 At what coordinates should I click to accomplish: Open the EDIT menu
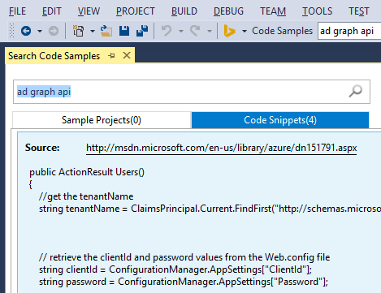pos(52,11)
